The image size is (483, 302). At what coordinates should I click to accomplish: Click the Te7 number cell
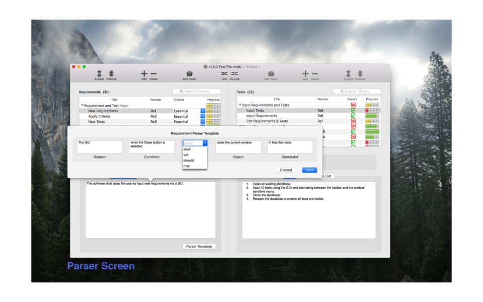coord(320,121)
